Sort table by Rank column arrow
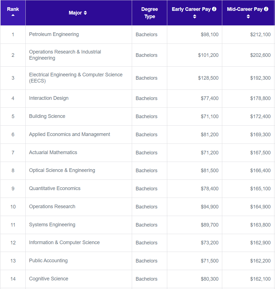The height and width of the screenshot is (289, 275). pos(13,15)
